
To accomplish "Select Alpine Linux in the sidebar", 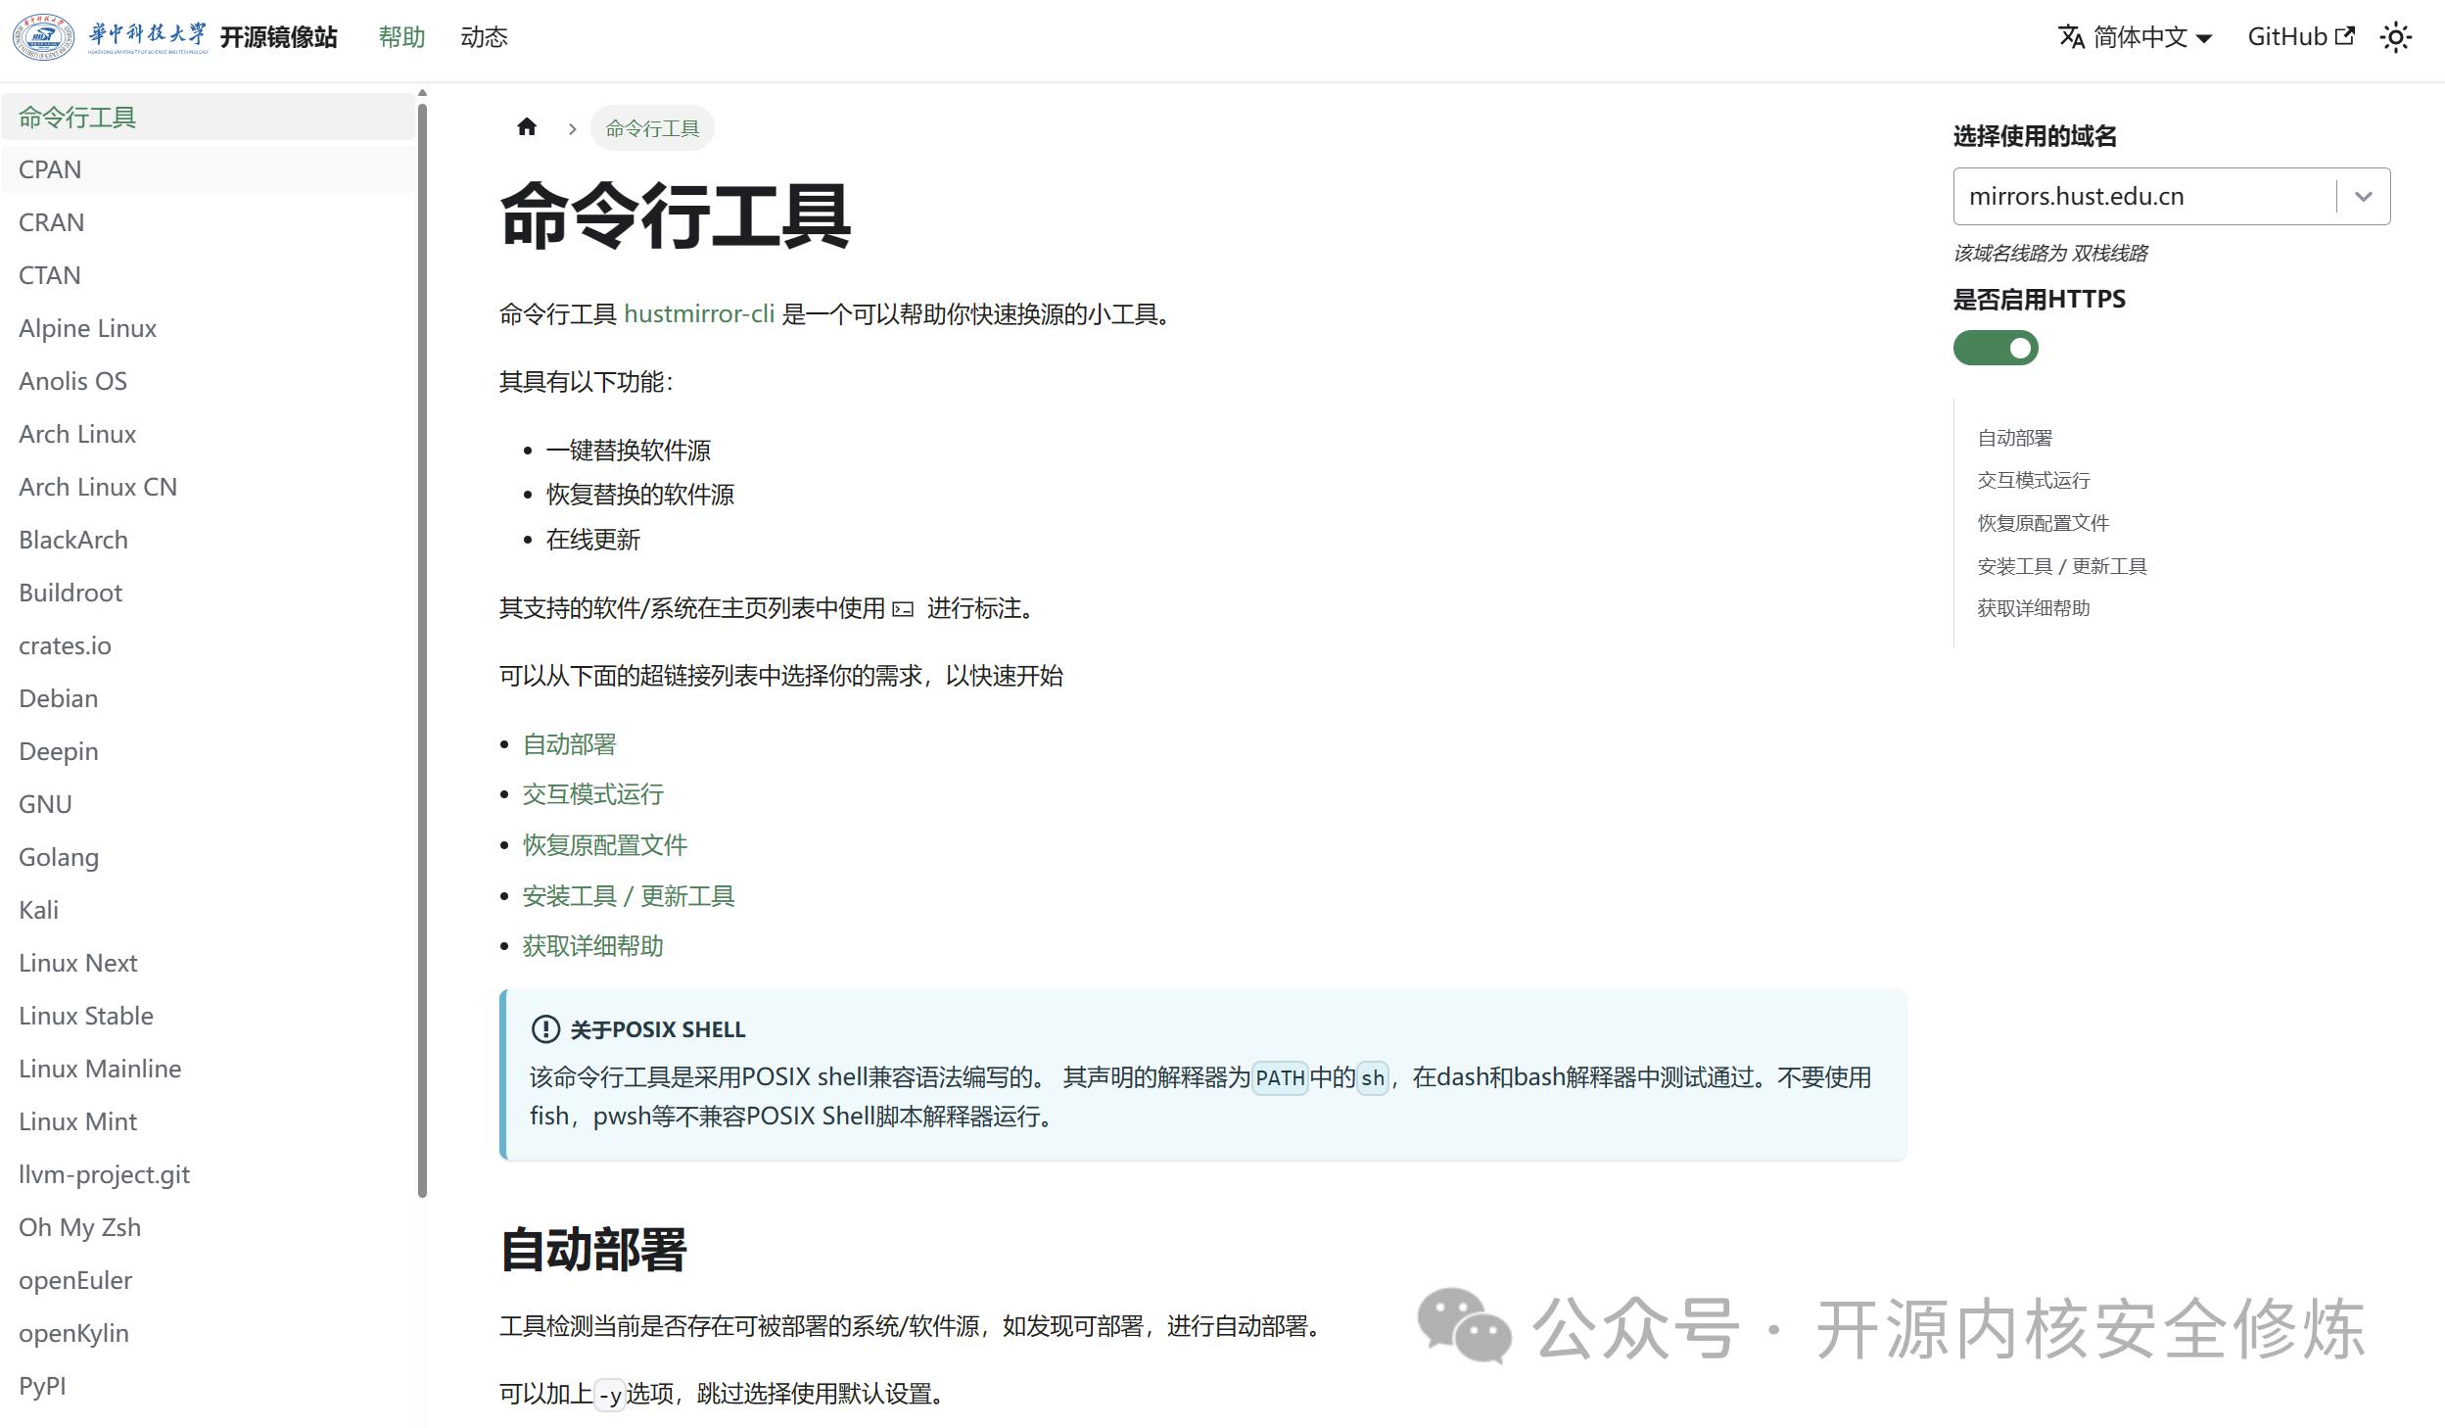I will [x=208, y=328].
